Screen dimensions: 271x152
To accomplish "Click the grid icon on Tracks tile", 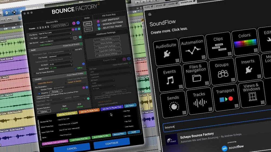I will tap(210, 109).
